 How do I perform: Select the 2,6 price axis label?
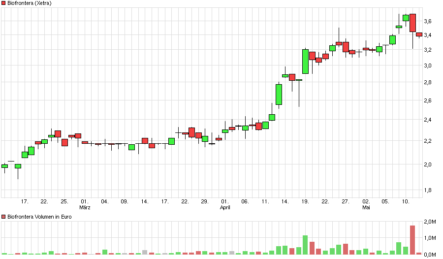tap(427, 100)
